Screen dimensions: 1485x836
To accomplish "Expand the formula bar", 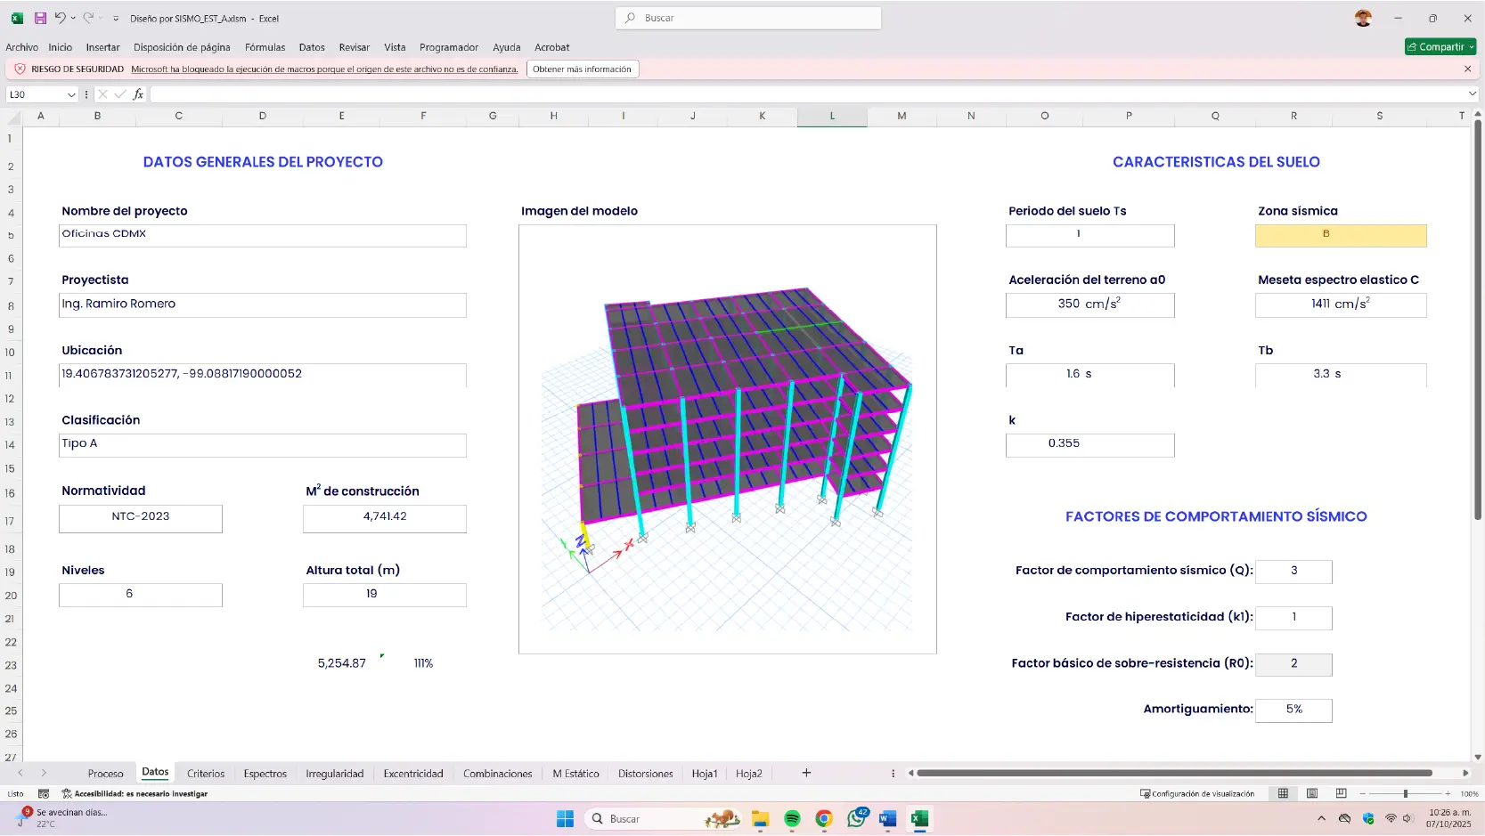I will (1472, 94).
